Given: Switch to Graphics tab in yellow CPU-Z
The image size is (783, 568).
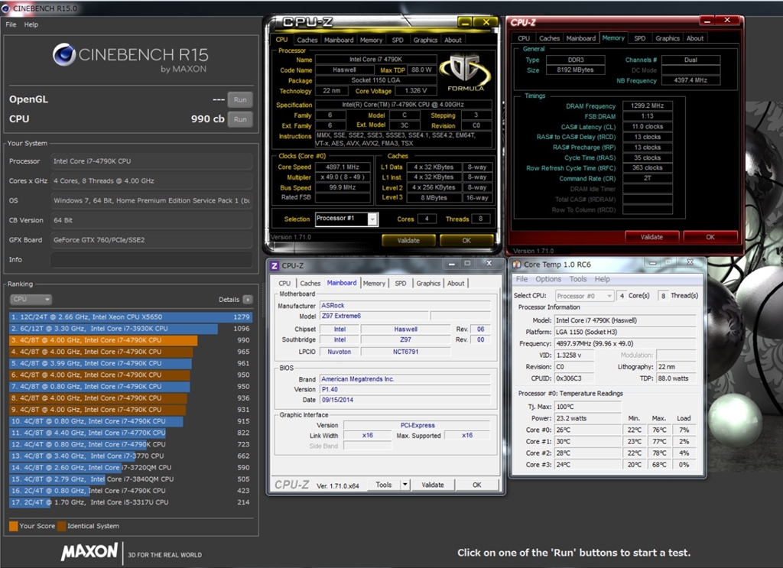Looking at the screenshot, I should [425, 40].
